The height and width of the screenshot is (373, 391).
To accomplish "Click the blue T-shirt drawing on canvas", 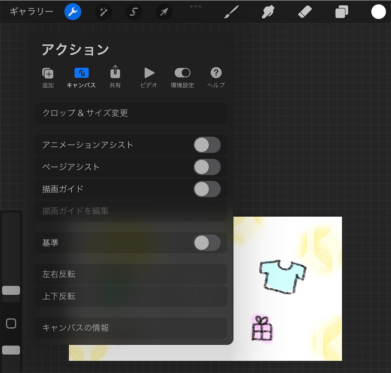I will 283,277.
